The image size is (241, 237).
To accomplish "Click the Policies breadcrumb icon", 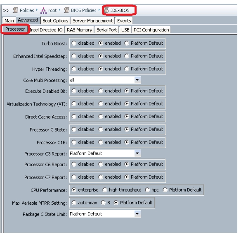I will click(16, 10).
